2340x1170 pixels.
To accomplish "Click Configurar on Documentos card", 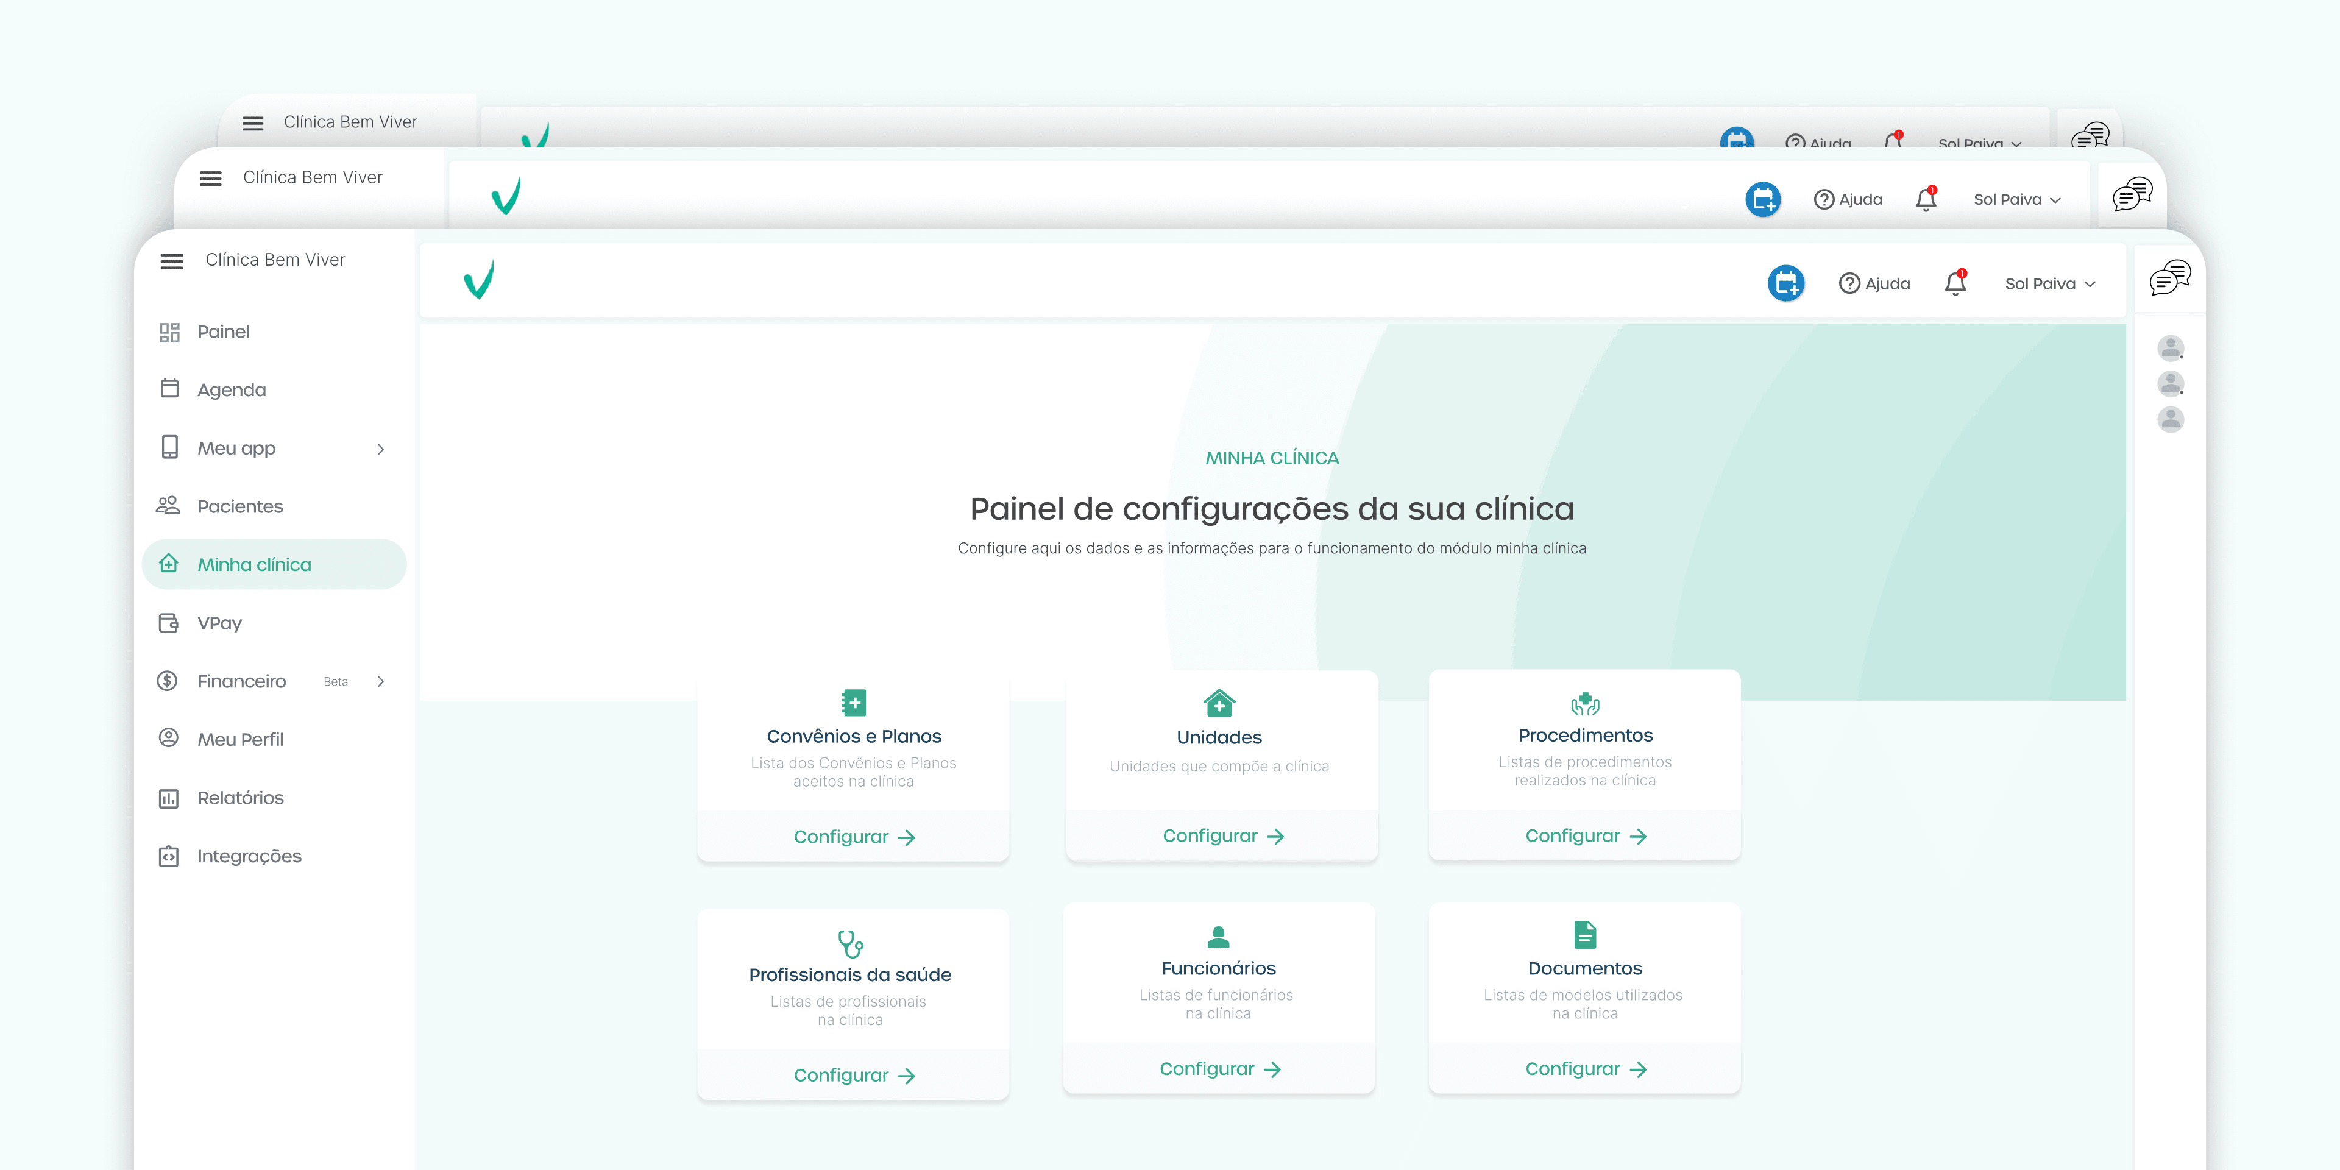I will (1585, 1069).
